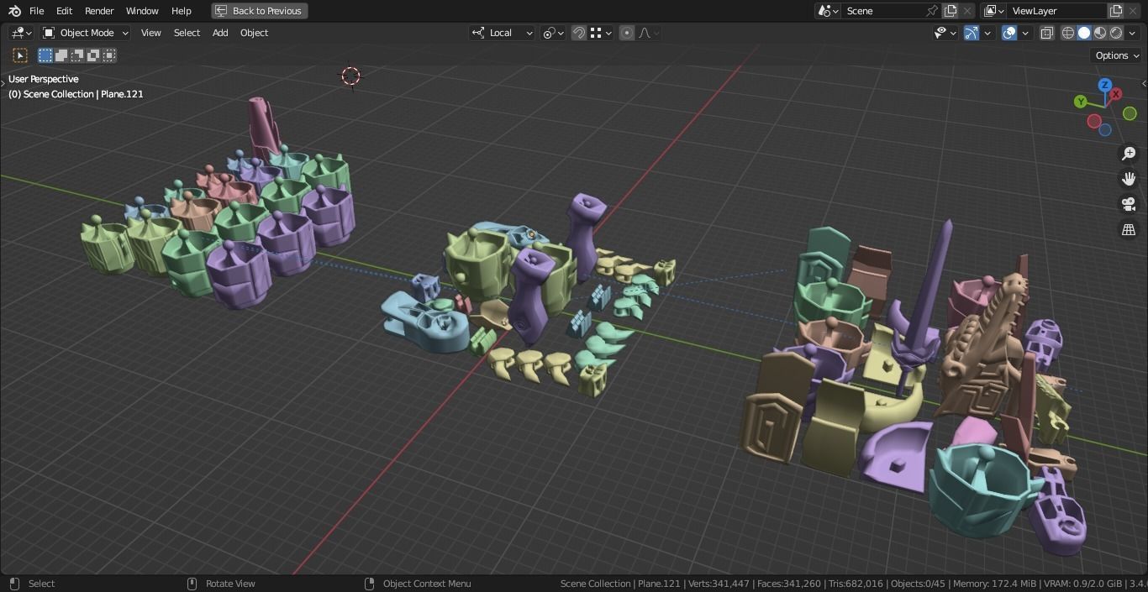Click the Back to Previous button
The image size is (1148, 592).
click(259, 11)
